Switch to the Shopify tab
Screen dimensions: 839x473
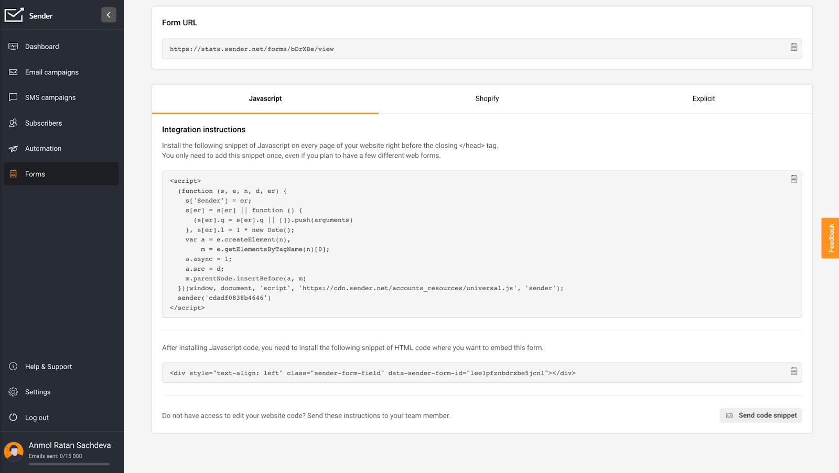point(487,98)
